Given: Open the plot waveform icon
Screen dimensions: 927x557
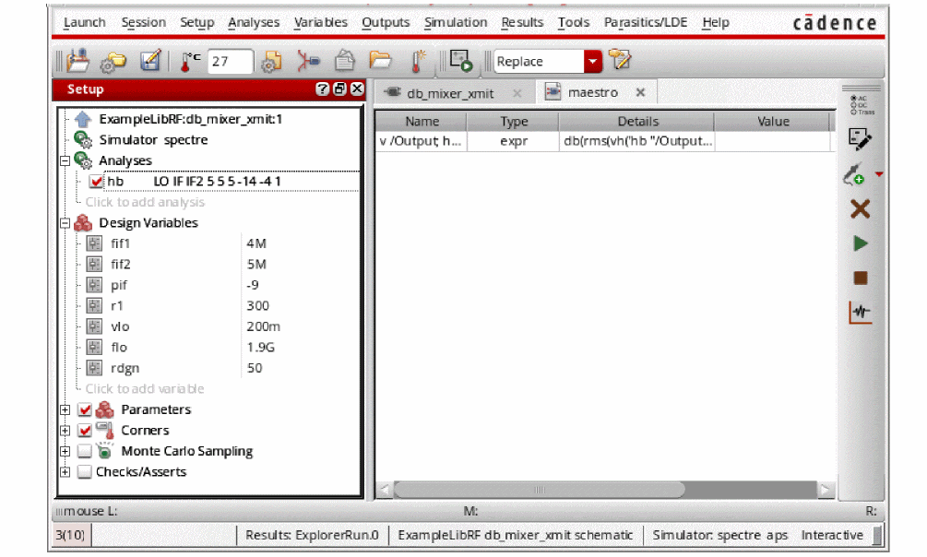Looking at the screenshot, I should point(860,313).
